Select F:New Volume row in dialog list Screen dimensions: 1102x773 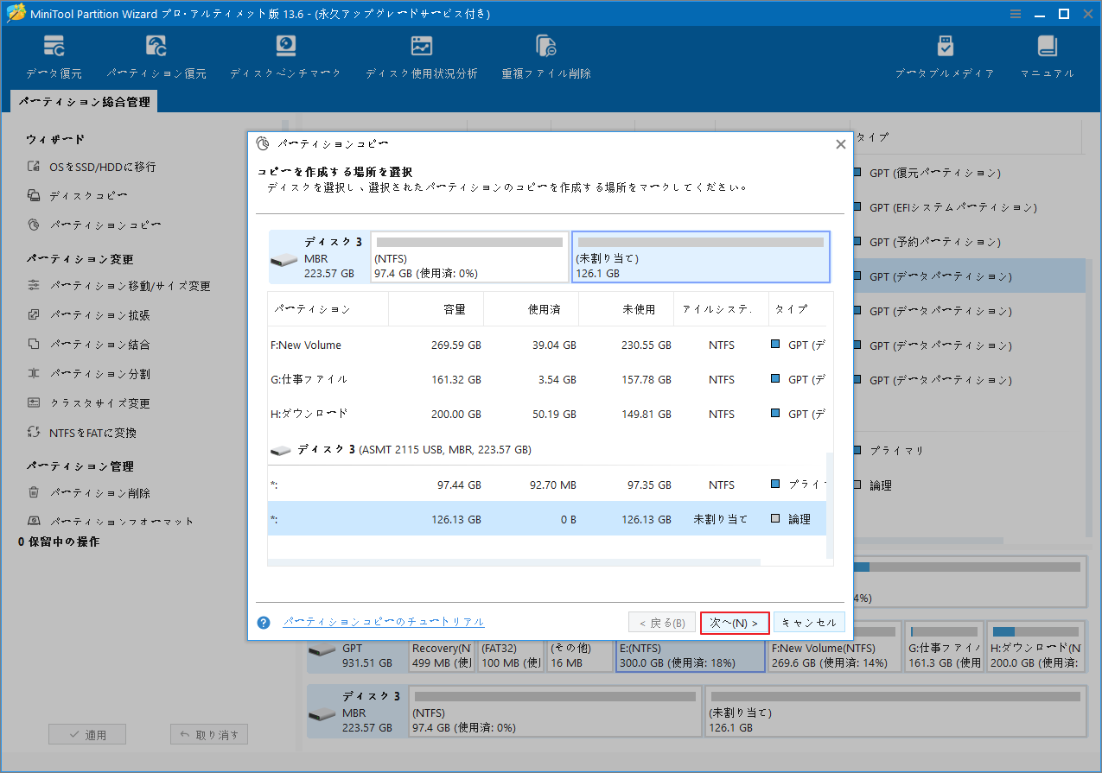coord(546,345)
